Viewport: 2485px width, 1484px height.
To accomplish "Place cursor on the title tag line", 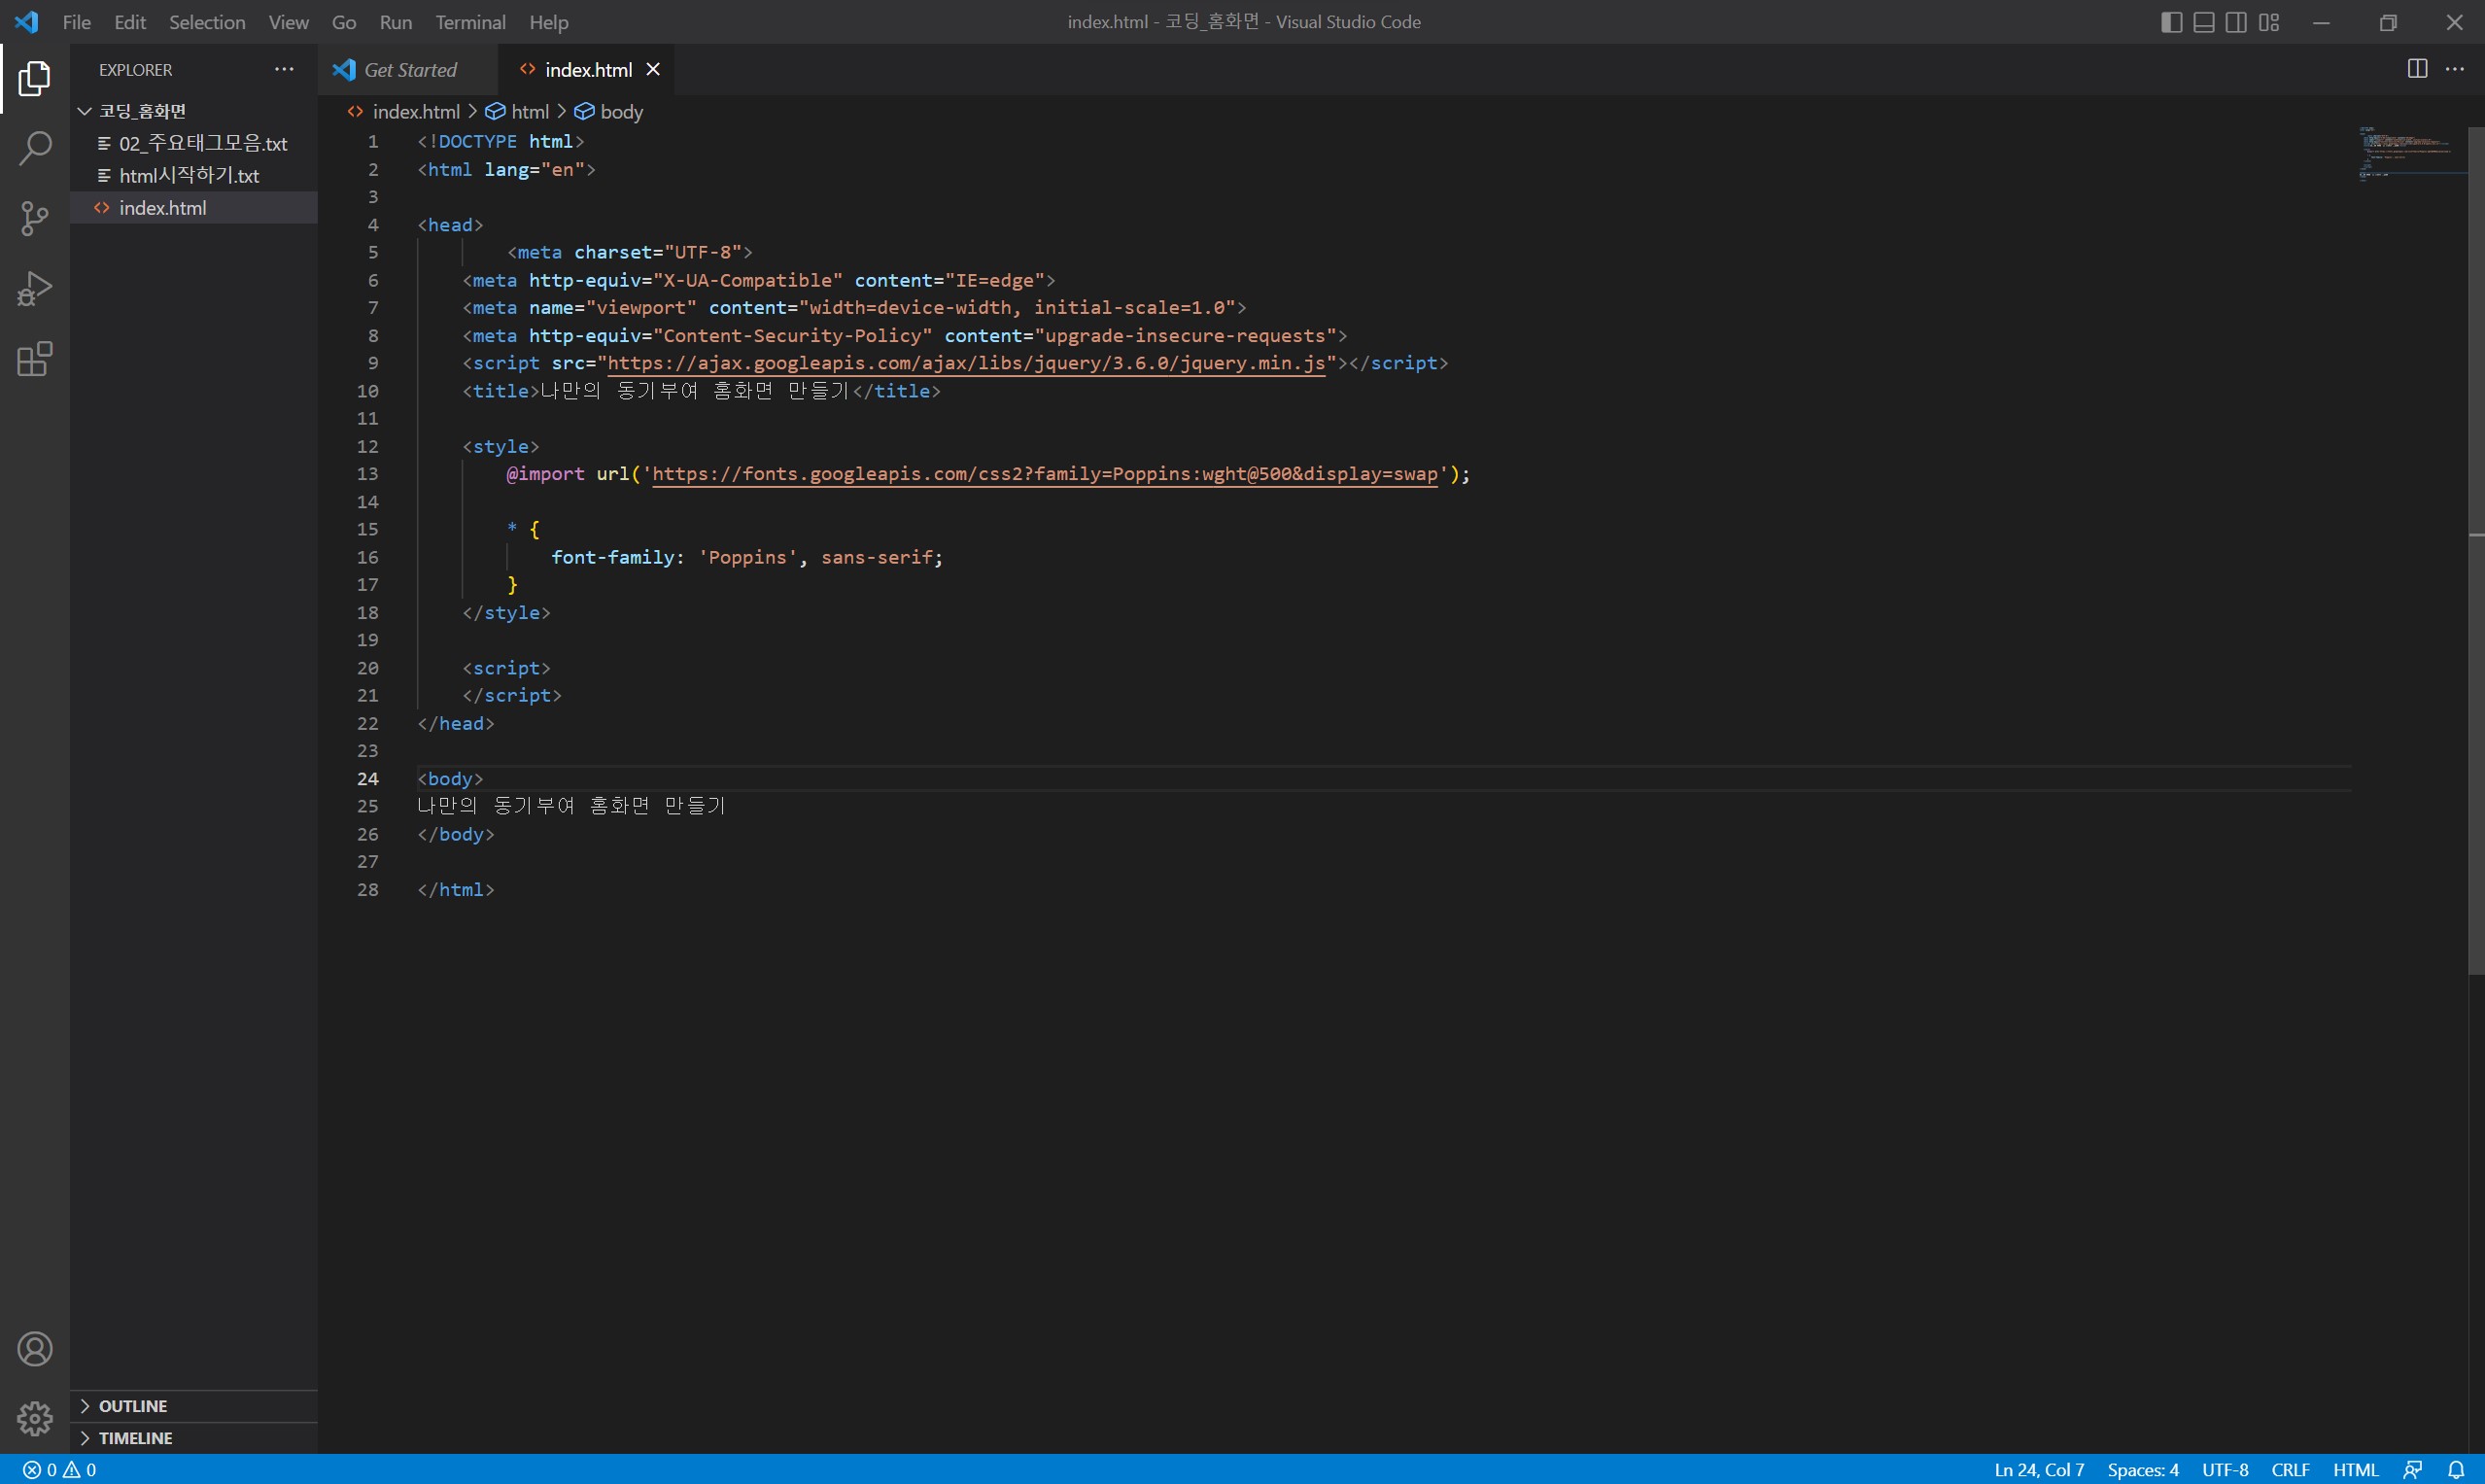I will point(701,391).
